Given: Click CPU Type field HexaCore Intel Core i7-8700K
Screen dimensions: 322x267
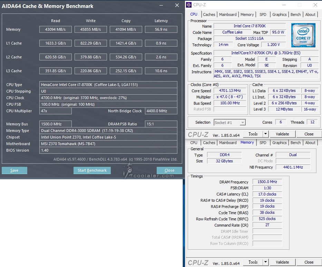Looking at the screenshot, I should [108, 85].
